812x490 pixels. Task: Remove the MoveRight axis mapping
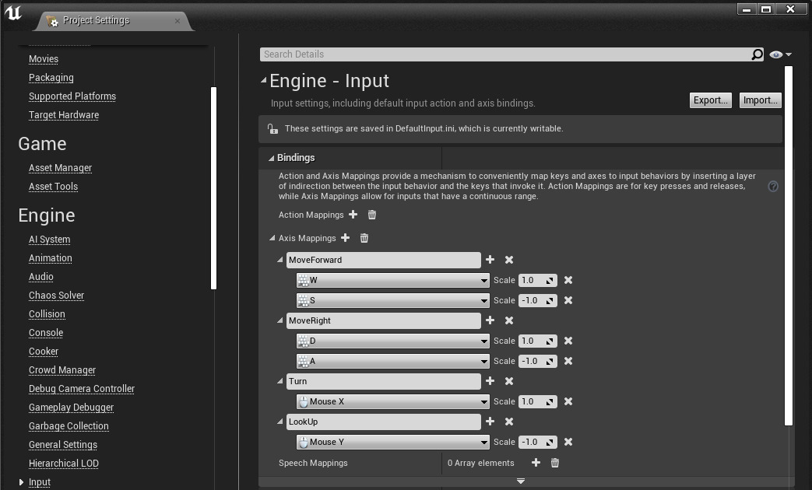pos(509,320)
